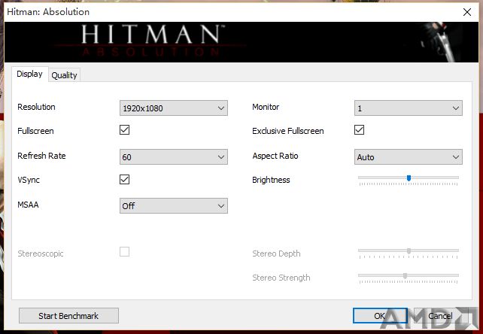Click the Stereo Depth slider

click(x=409, y=253)
